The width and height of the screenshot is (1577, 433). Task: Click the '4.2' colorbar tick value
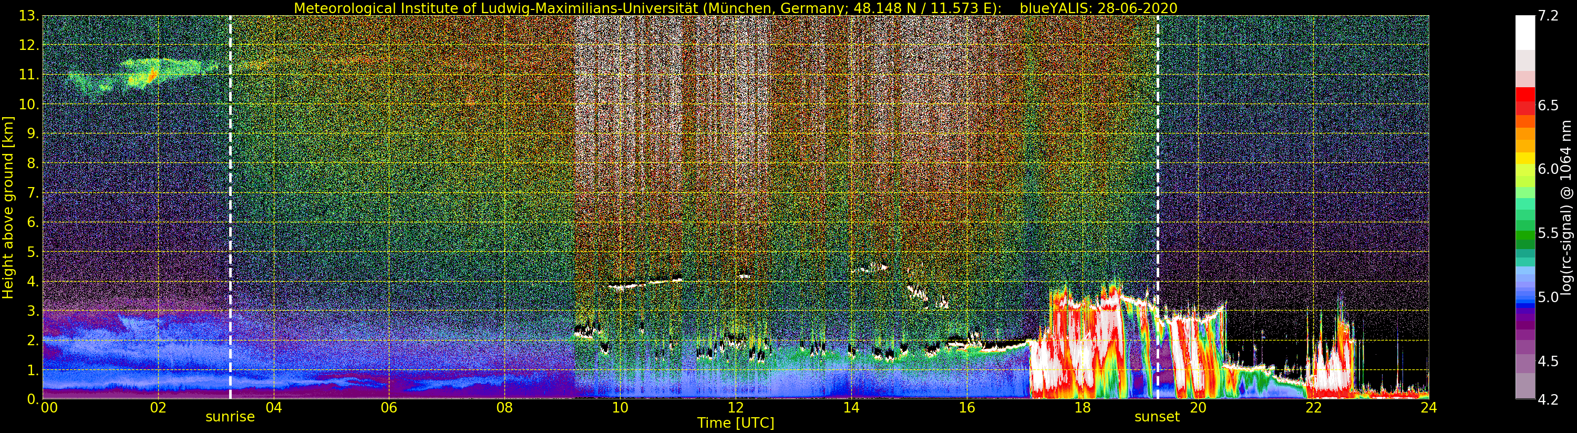pyautogui.click(x=1548, y=399)
